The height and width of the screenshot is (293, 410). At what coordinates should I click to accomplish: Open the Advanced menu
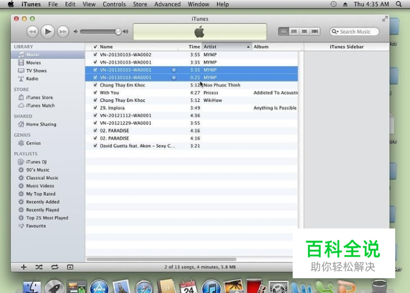point(167,4)
